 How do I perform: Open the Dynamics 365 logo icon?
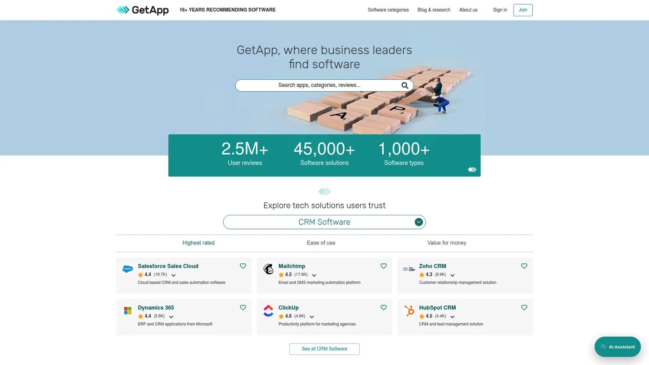[x=128, y=311]
